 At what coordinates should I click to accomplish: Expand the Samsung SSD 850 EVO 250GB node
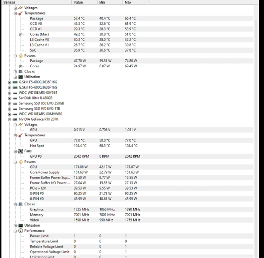tap(10, 104)
